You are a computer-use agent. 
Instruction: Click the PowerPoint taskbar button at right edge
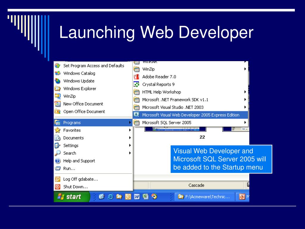pyautogui.click(x=243, y=197)
